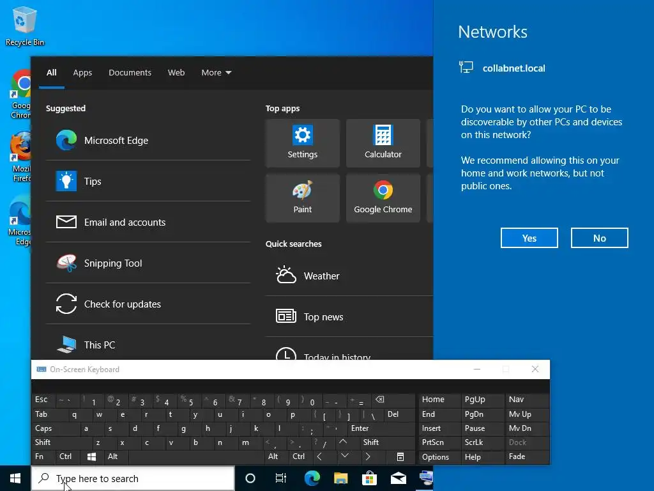Screen dimensions: 654x491
Task: Open Email and accounts settings
Action: pyautogui.click(x=148, y=222)
